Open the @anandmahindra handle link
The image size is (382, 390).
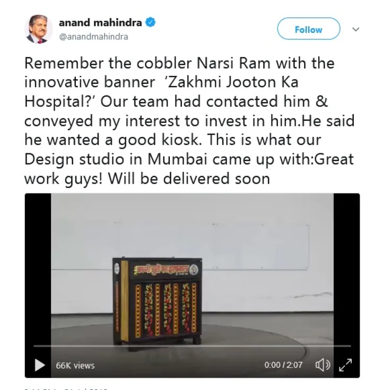pyautogui.click(x=93, y=37)
